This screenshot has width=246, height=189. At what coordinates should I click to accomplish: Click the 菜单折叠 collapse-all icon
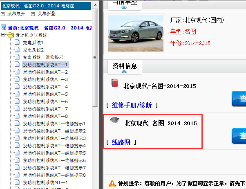point(33,14)
